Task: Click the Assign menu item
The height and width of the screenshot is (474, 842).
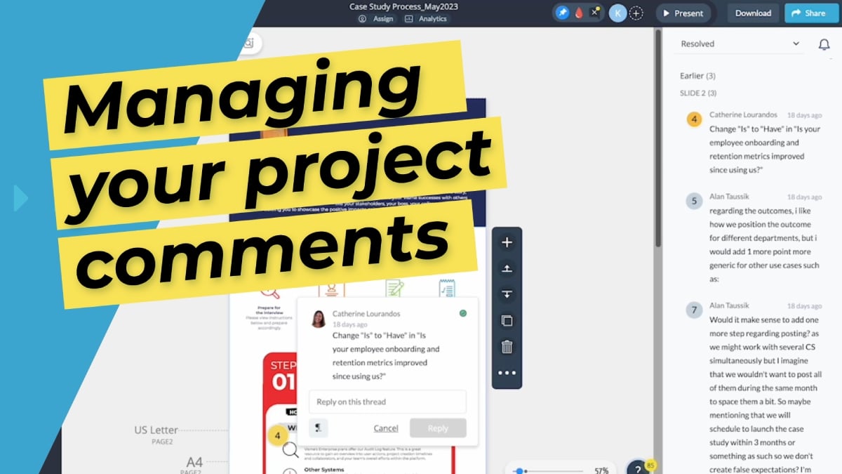Action: (x=376, y=19)
